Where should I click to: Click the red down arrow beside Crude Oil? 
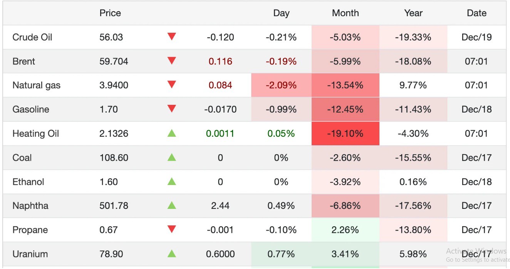[x=172, y=37]
